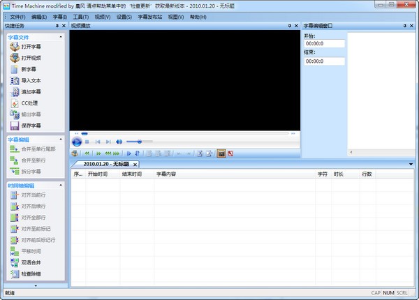Viewport: 419px width, 300px height.
Task: Save the subtitle with 保存字幕
Action: pos(15,126)
